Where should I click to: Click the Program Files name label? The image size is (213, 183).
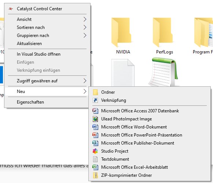click(203, 52)
